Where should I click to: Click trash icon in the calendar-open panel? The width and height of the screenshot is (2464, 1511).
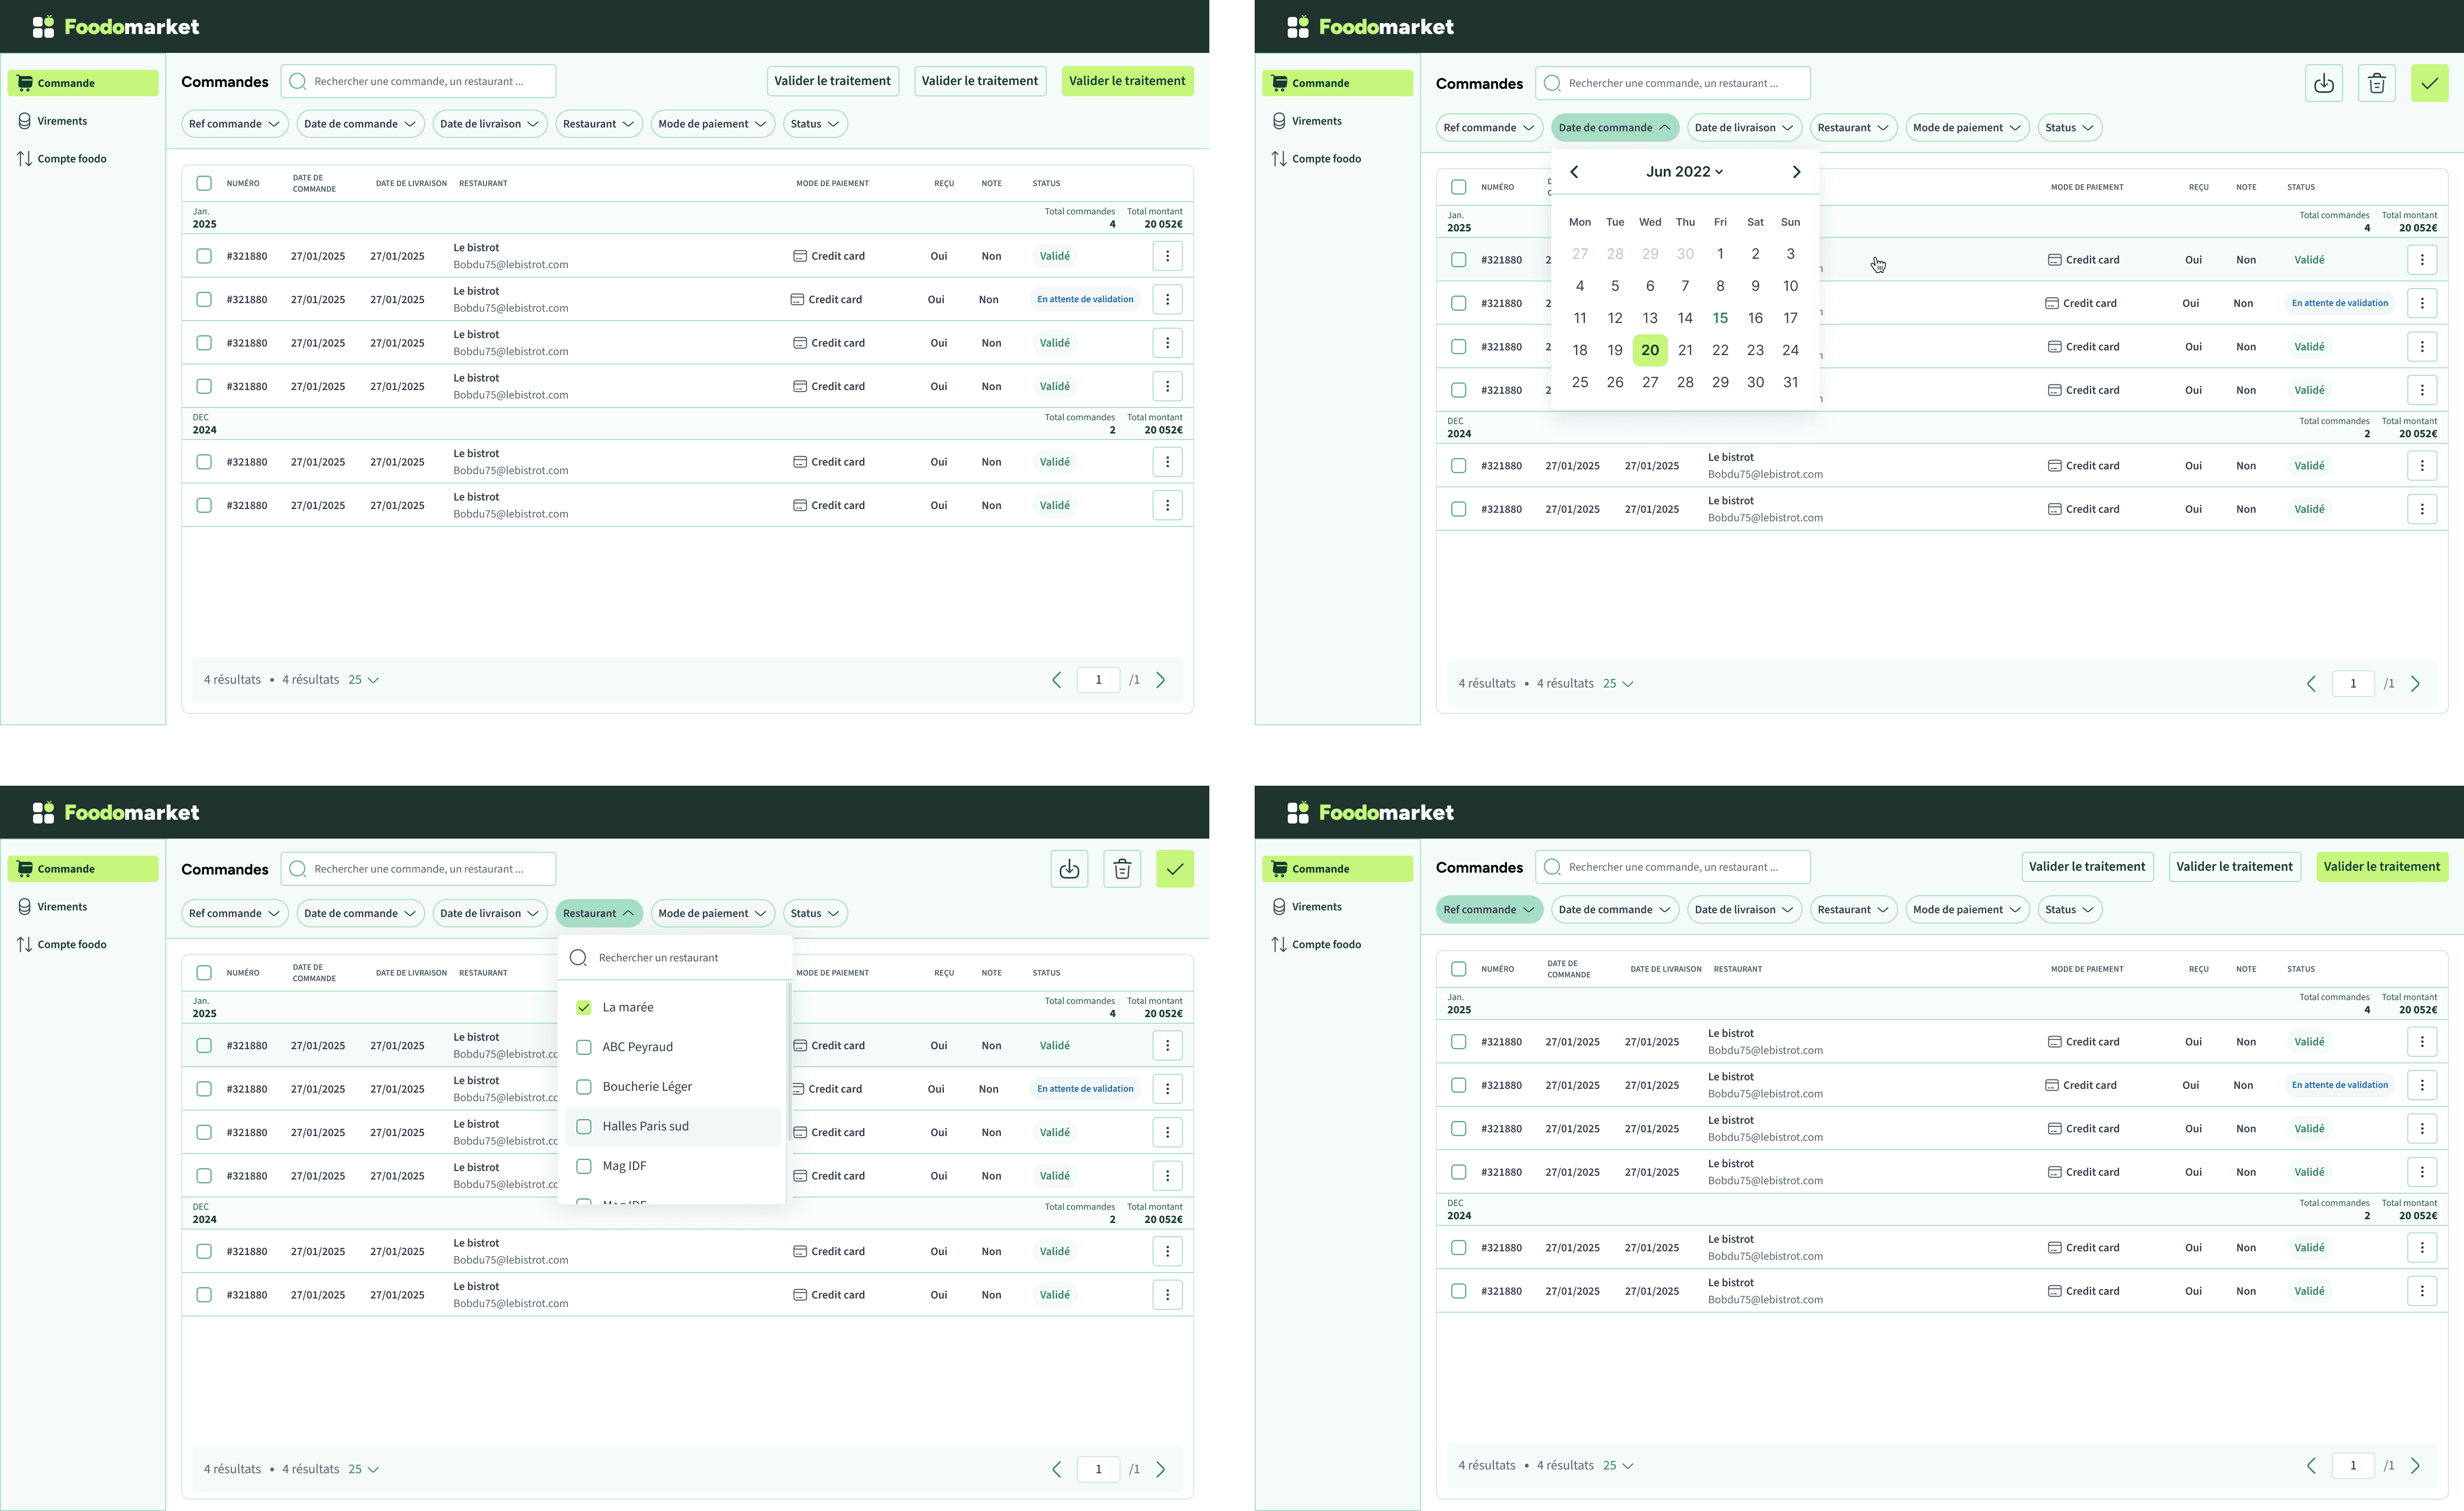(2377, 84)
